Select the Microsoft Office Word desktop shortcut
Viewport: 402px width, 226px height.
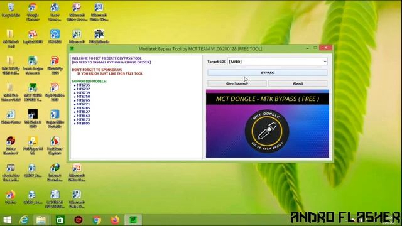99,12
